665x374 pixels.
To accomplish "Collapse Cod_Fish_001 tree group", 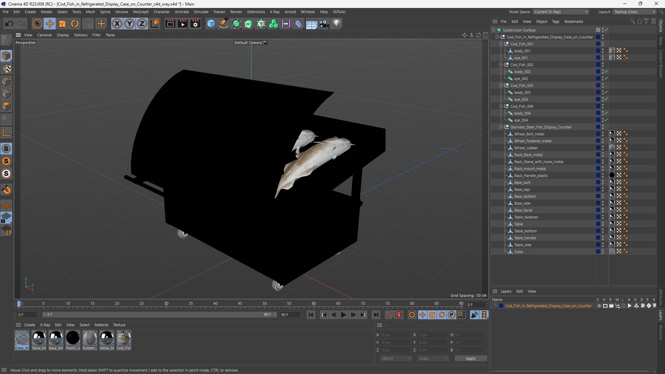I will click(501, 44).
